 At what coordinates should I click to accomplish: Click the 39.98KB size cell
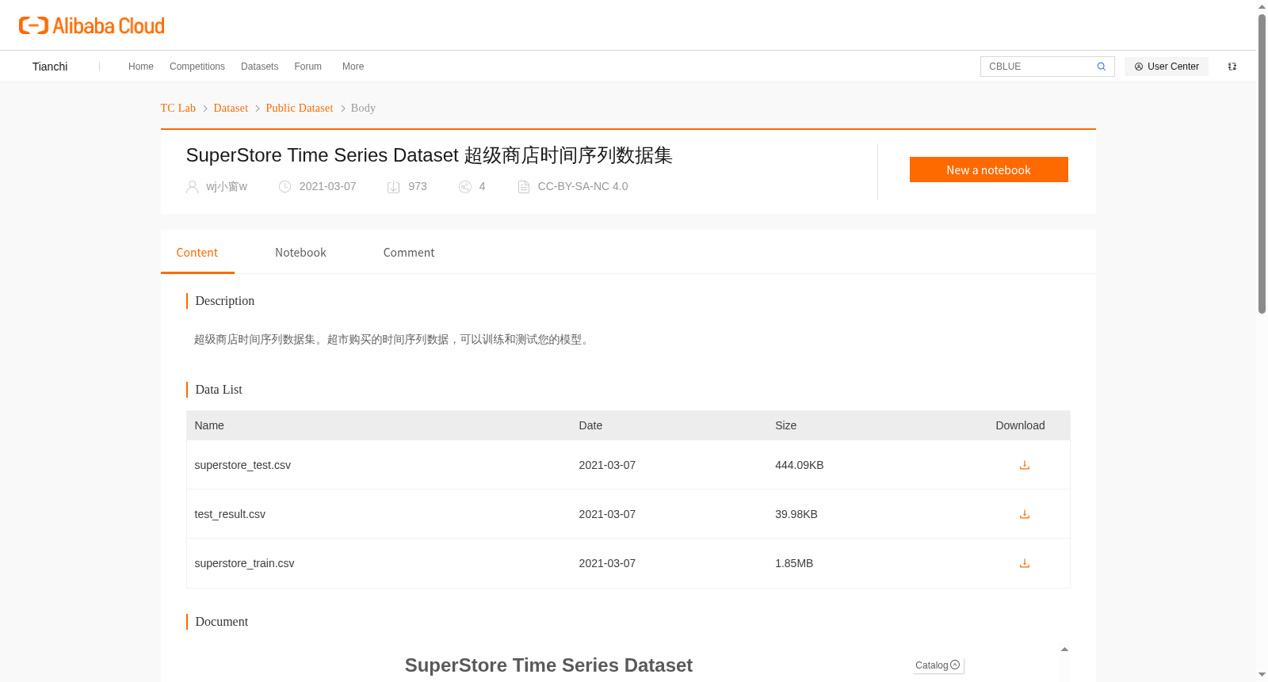(x=796, y=514)
